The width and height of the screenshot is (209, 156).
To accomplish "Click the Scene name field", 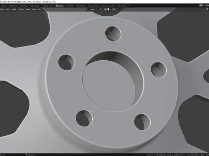I will pos(206,6).
